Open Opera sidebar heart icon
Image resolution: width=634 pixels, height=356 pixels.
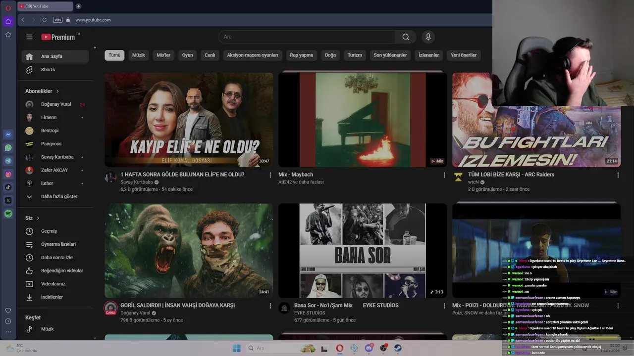pos(8,311)
